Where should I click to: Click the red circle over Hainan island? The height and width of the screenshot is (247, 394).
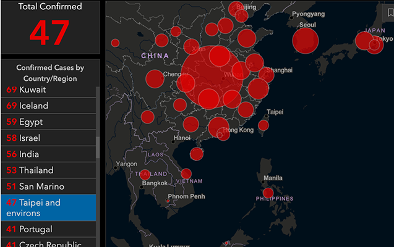pyautogui.click(x=197, y=154)
